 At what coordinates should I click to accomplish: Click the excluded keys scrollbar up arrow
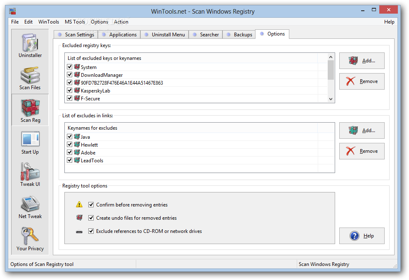[331, 57]
